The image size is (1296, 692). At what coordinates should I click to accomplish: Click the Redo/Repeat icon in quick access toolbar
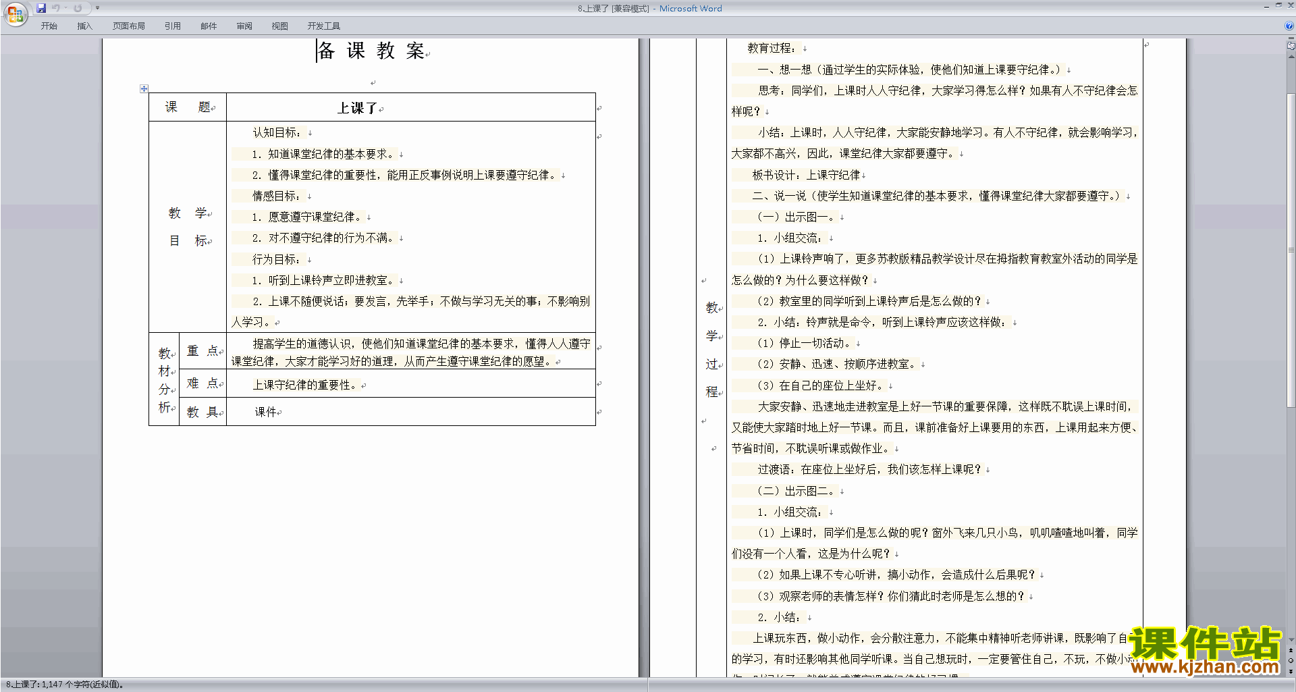(78, 8)
